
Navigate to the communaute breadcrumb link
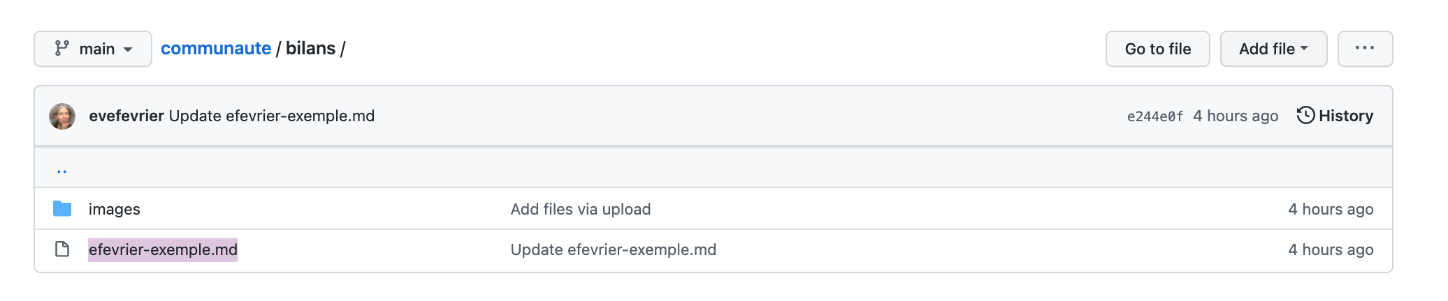tap(216, 48)
